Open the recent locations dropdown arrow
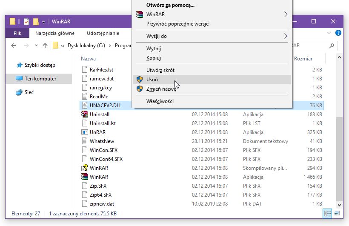Image resolution: width=349 pixels, height=226 pixels. [36, 46]
